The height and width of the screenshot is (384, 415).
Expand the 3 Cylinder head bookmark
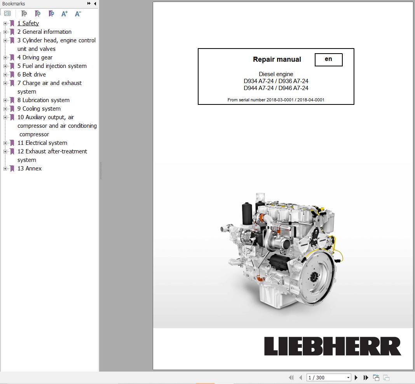click(5, 40)
